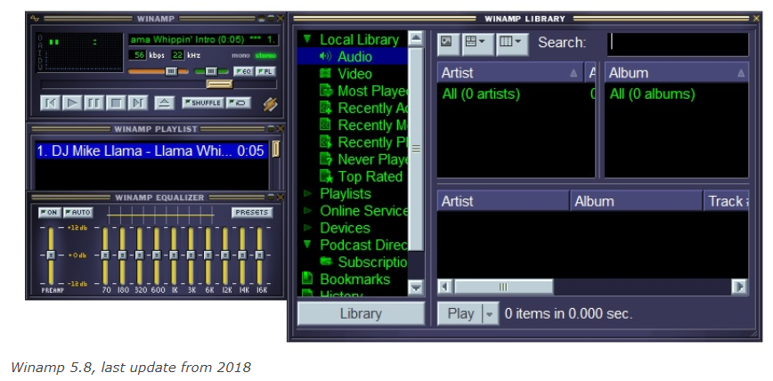Screen dimensions: 773x381
Task: Toggle Shuffle mode
Action: pos(202,103)
